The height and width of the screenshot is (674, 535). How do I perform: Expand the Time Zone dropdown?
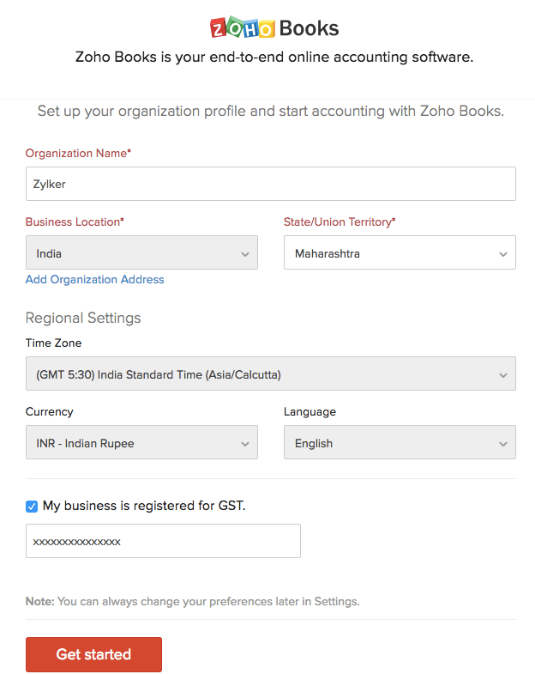coord(257,374)
